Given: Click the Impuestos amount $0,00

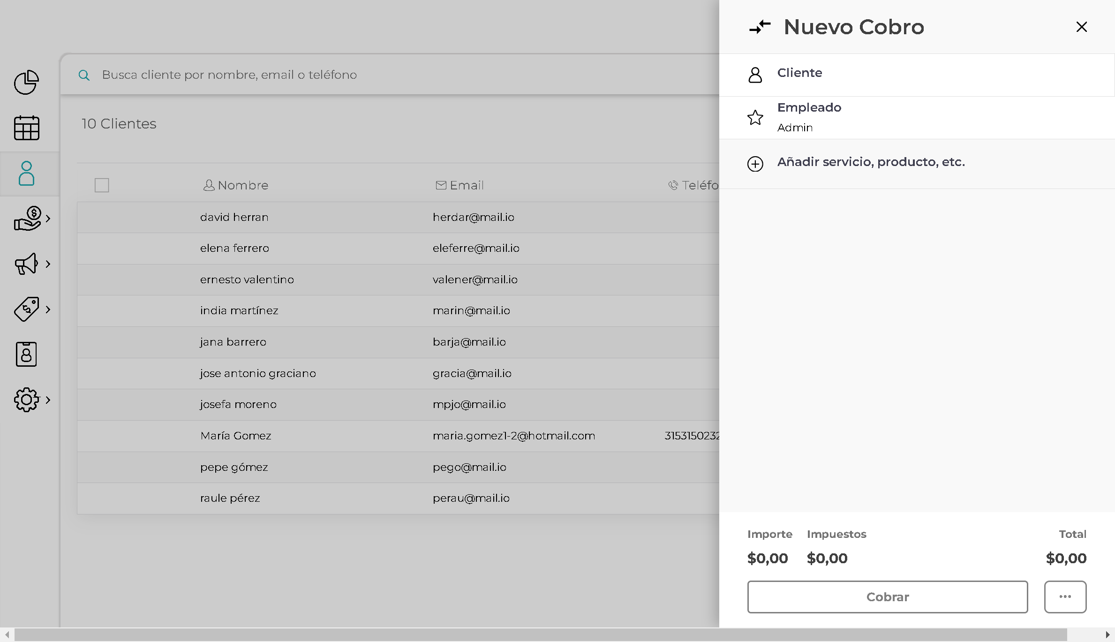Looking at the screenshot, I should [x=827, y=558].
